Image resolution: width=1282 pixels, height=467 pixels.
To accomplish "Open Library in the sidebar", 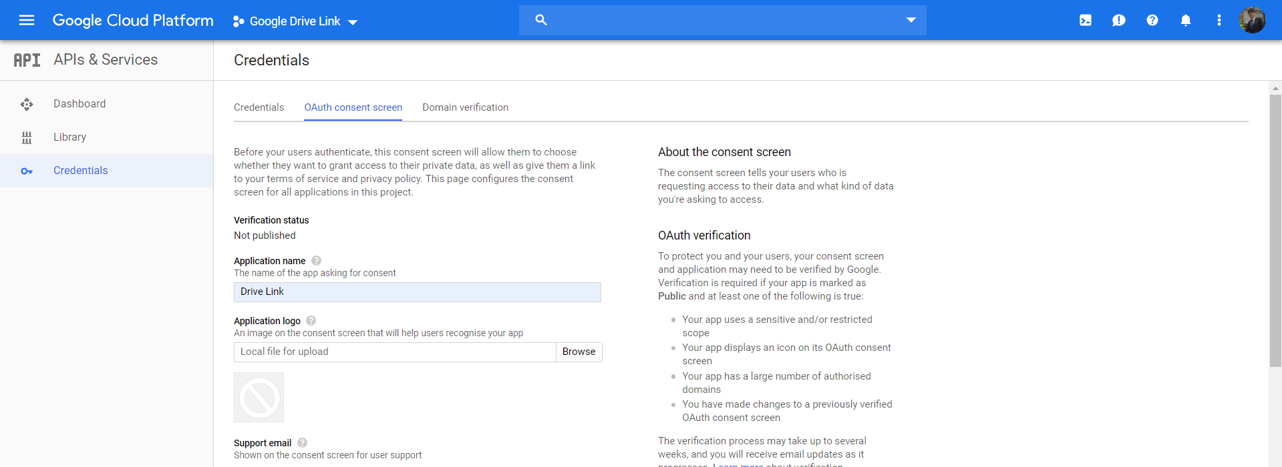I will [x=70, y=137].
